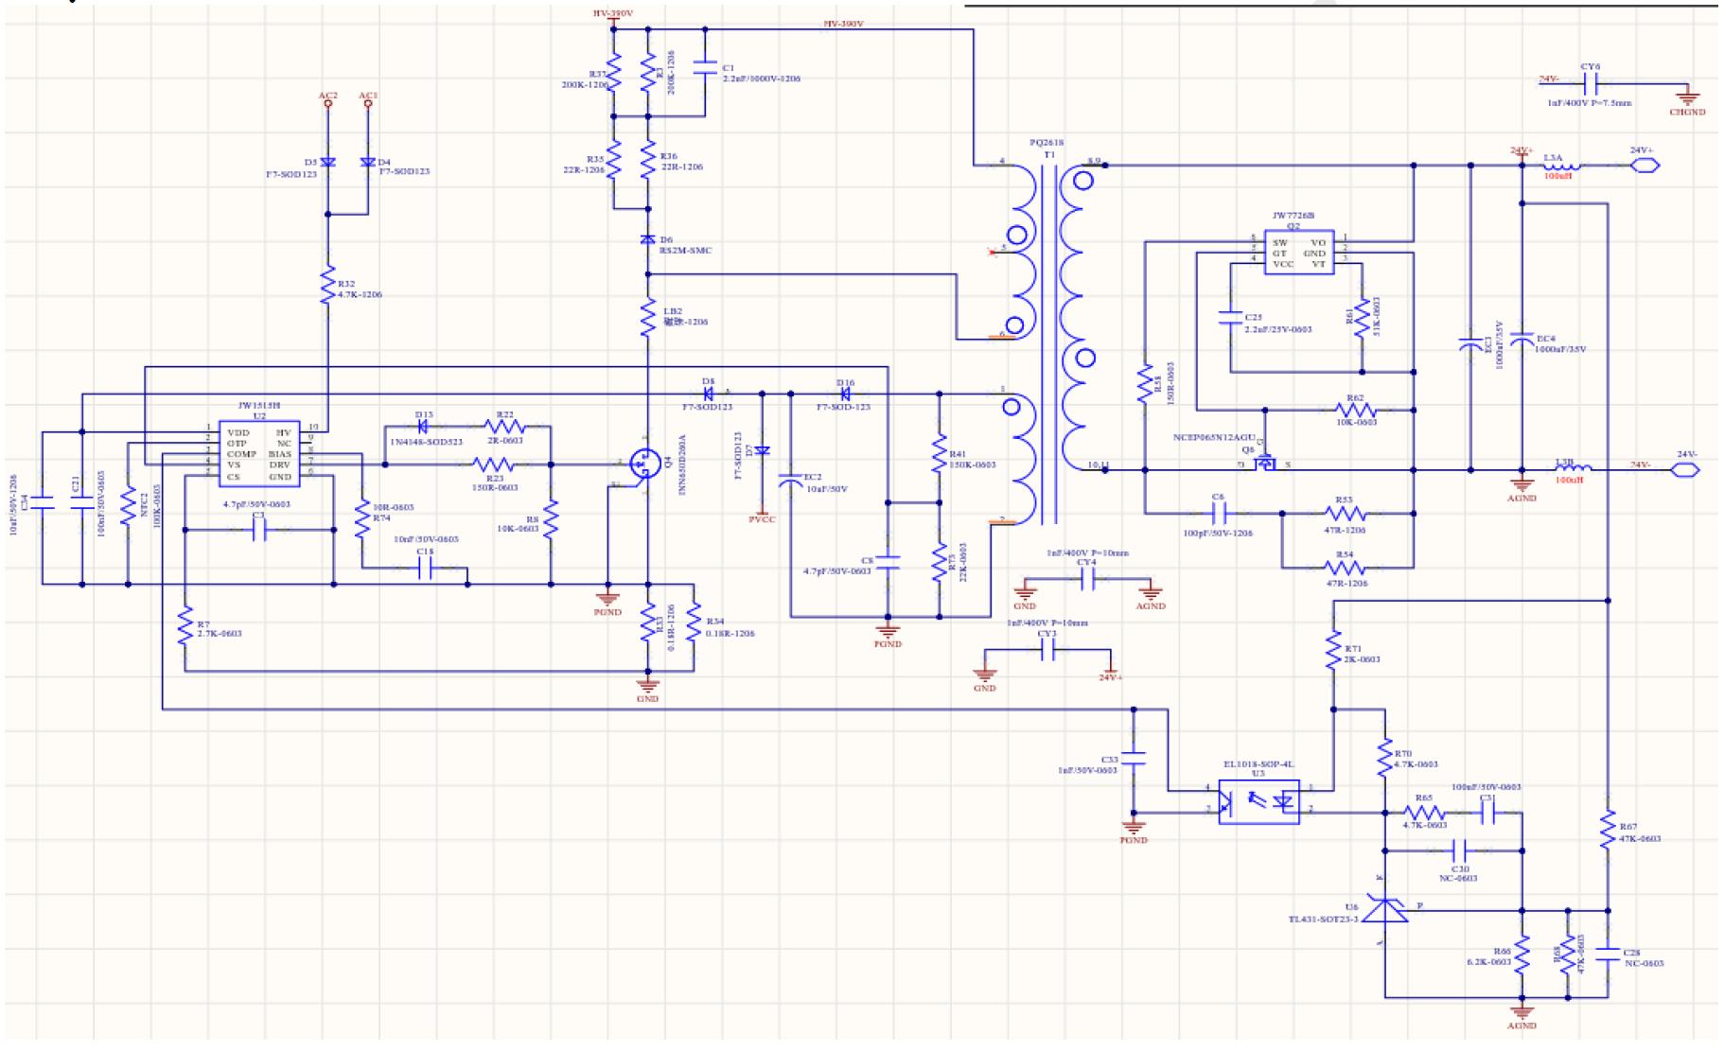The image size is (1724, 1052).
Task: Select the R70 4.7K-0603 resistor
Action: point(1384,757)
